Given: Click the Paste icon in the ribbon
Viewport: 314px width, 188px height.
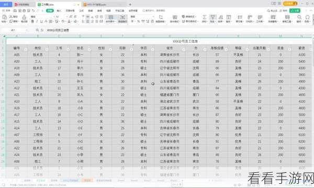Looking at the screenshot, I should click(x=4, y=17).
